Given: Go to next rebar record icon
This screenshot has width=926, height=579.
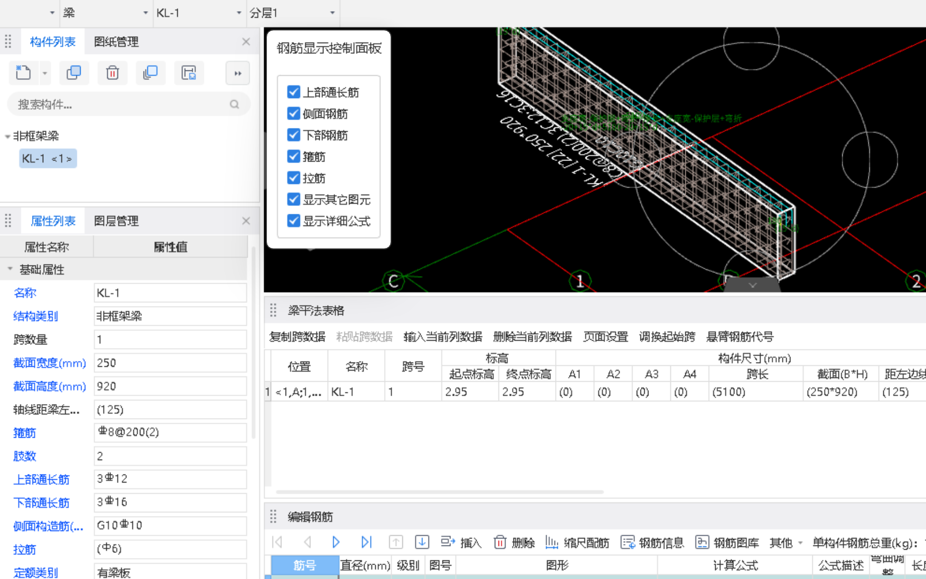Looking at the screenshot, I should click(x=336, y=542).
